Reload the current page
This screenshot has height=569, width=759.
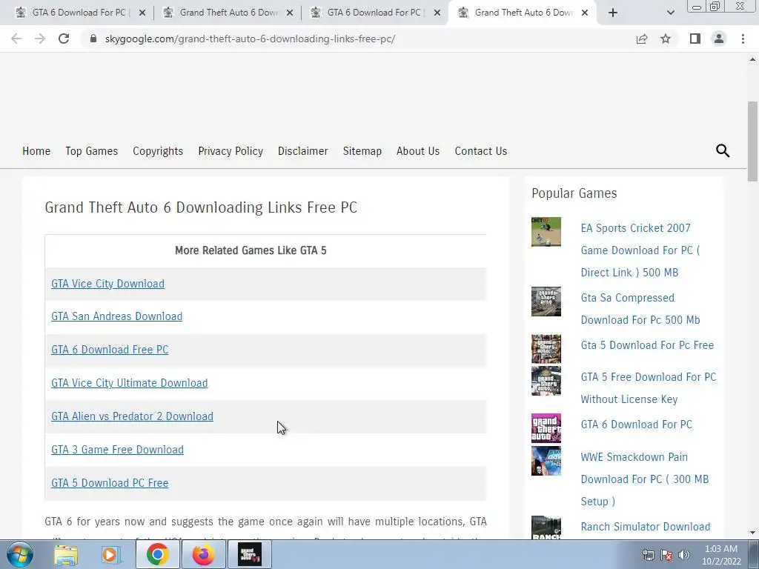tap(64, 39)
